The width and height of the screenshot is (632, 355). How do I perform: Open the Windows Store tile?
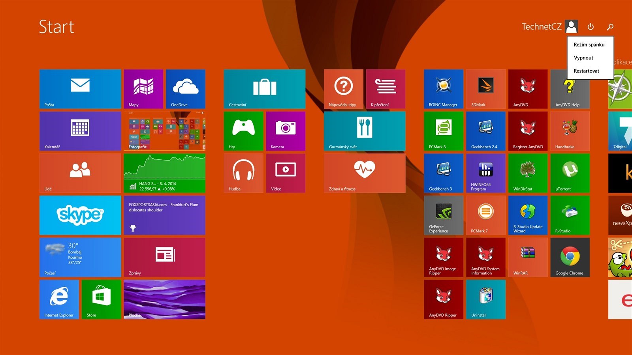pos(101,299)
